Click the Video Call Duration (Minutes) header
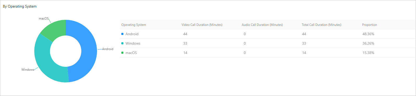Viewport: 416px width, 96px height. [x=202, y=25]
